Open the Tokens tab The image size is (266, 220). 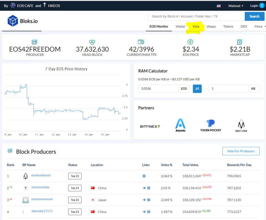(x=228, y=26)
